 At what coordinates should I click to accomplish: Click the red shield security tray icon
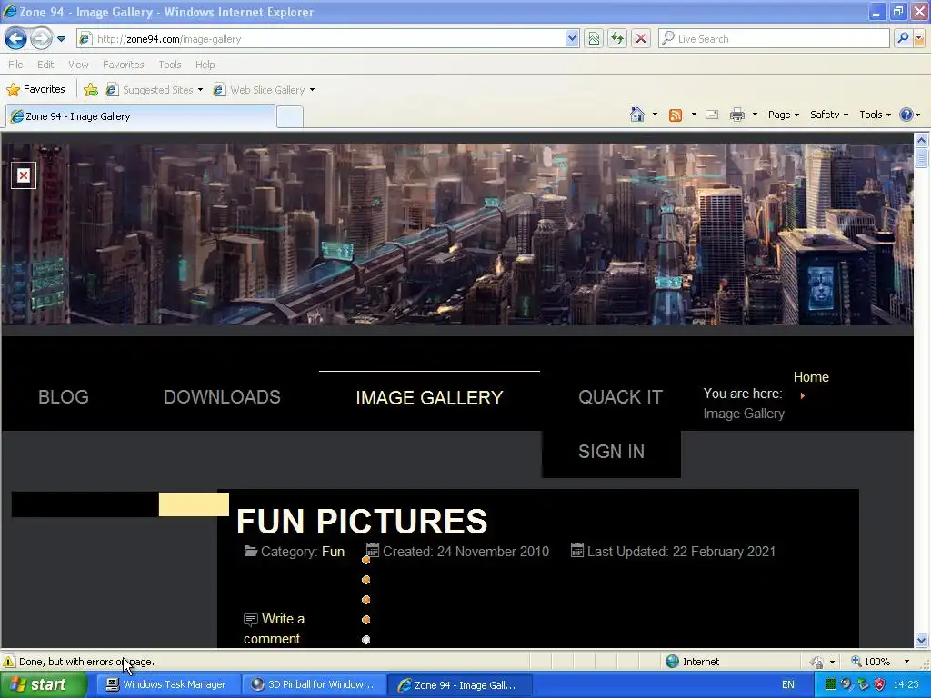pyautogui.click(x=879, y=685)
